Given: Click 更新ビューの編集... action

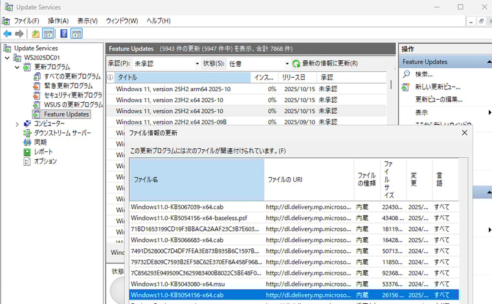Looking at the screenshot, I should (439, 100).
